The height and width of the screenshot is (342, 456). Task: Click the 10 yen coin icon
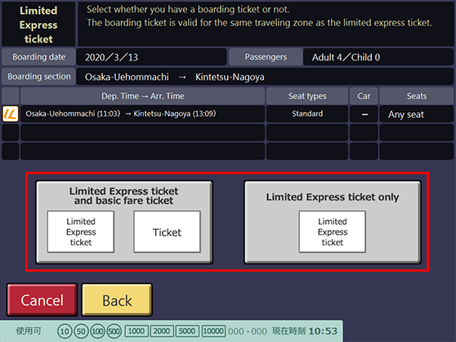coord(65,331)
